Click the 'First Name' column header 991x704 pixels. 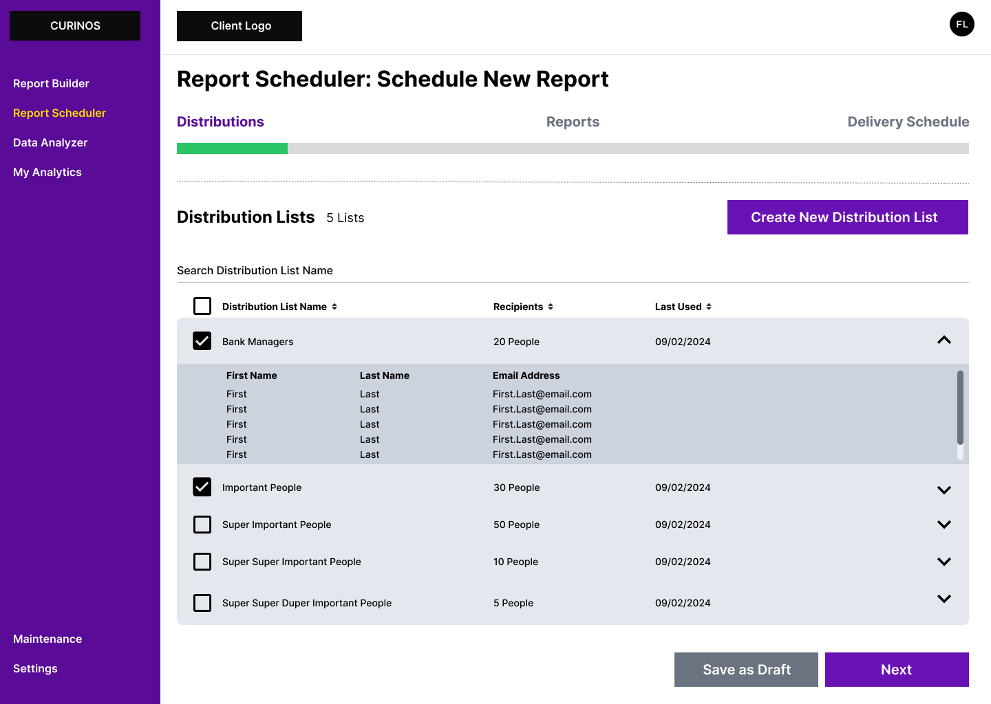[x=251, y=375]
